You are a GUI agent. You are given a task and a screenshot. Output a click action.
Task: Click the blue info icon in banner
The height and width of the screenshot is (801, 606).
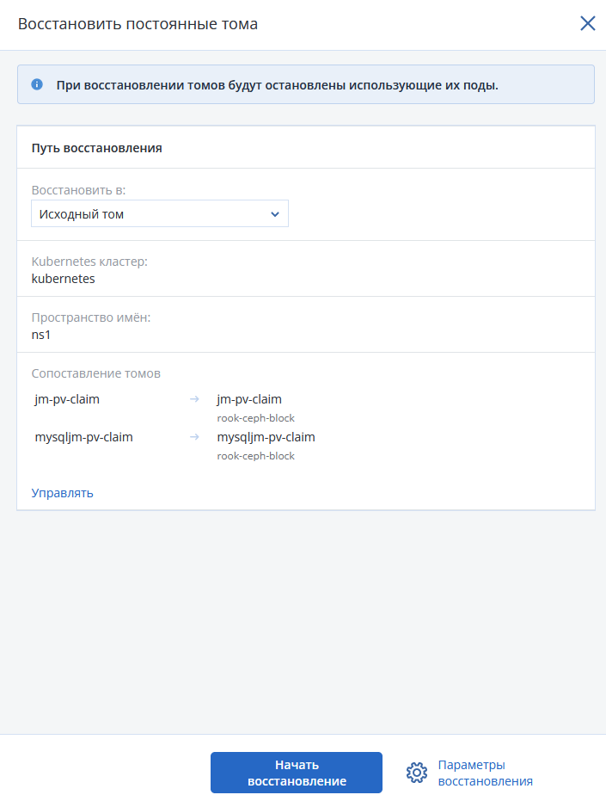pos(37,84)
